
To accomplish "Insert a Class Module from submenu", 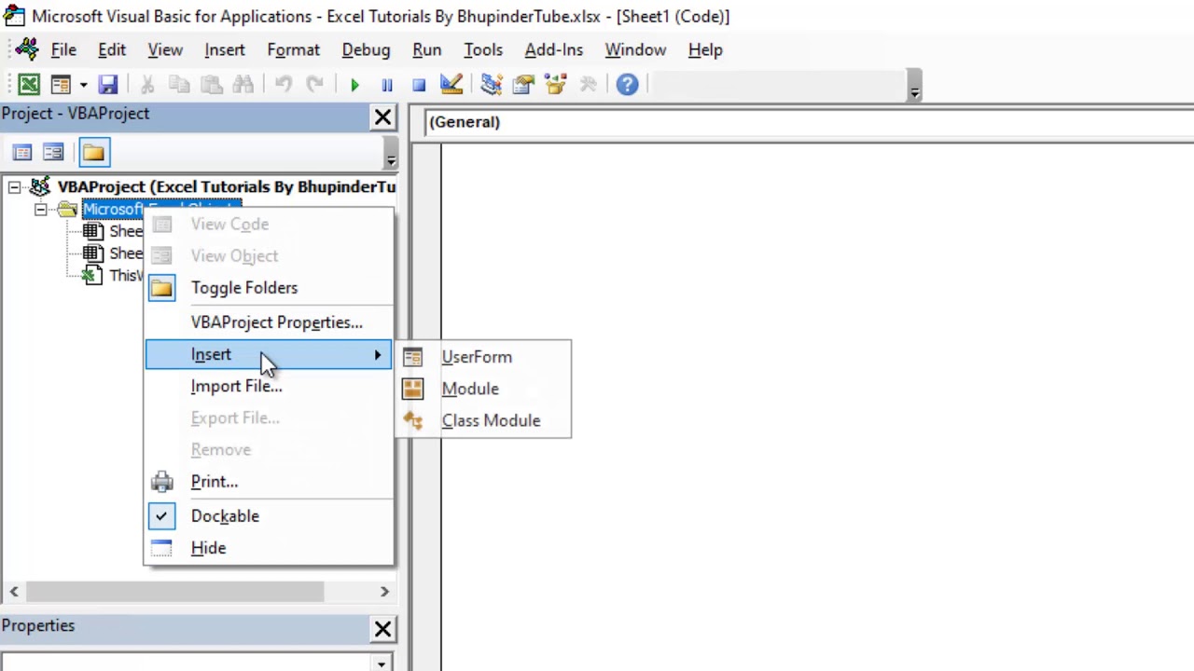I will click(483, 420).
